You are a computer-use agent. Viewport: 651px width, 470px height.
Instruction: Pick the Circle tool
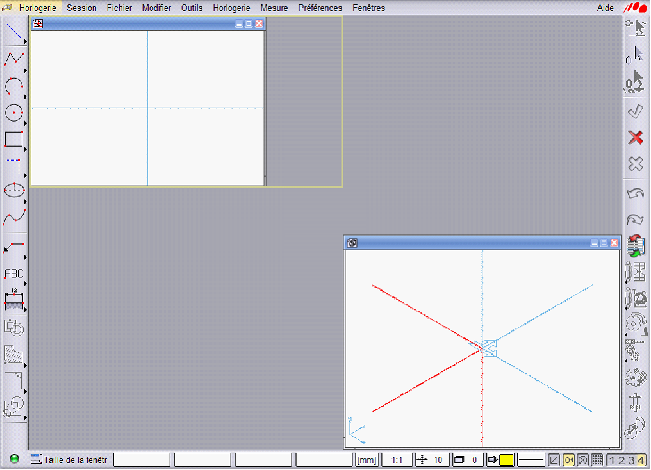[x=14, y=113]
